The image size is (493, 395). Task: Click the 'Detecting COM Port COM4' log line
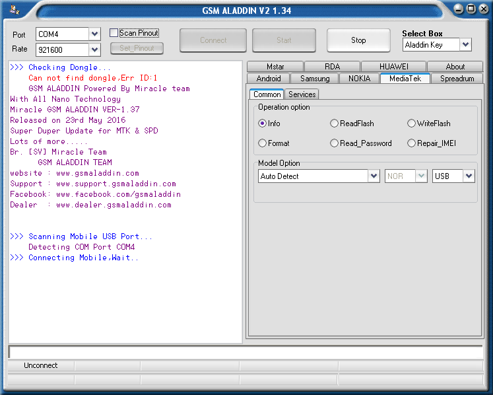point(82,247)
